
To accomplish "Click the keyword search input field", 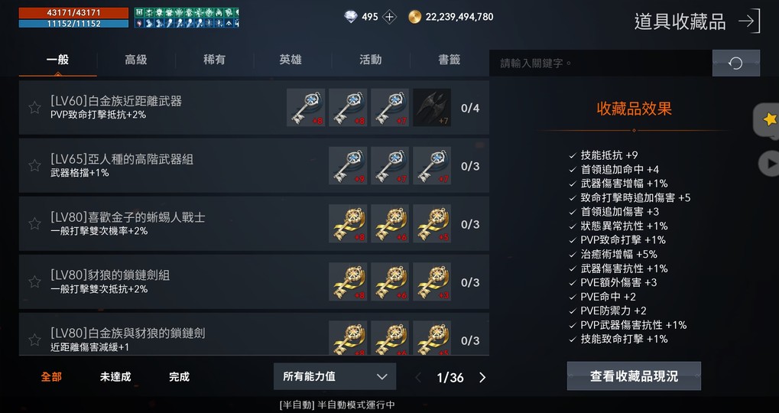I will pyautogui.click(x=601, y=63).
